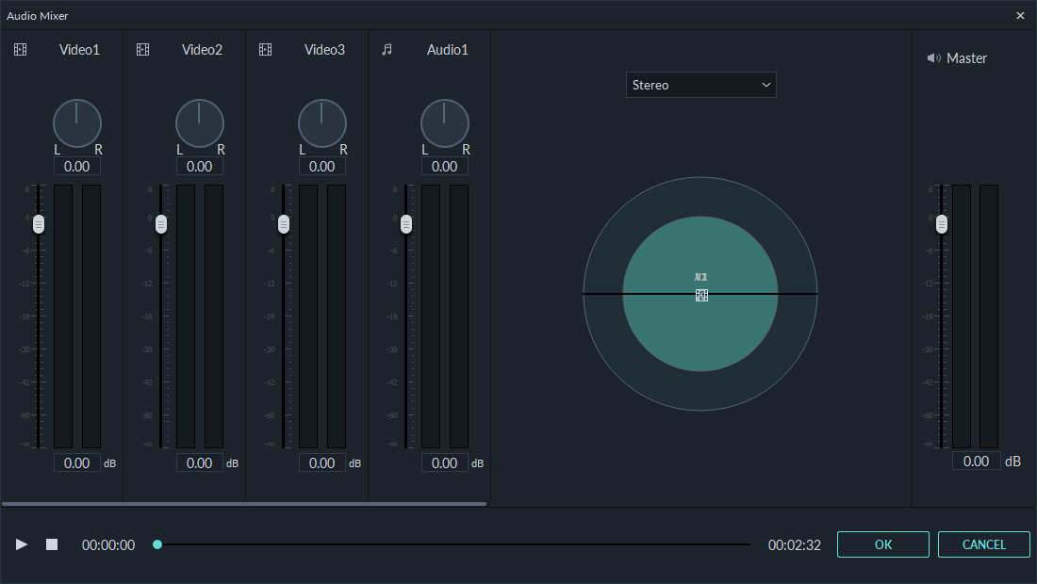This screenshot has width=1037, height=584.
Task: Click the horizontal scrollbar under the tracks
Action: (244, 503)
